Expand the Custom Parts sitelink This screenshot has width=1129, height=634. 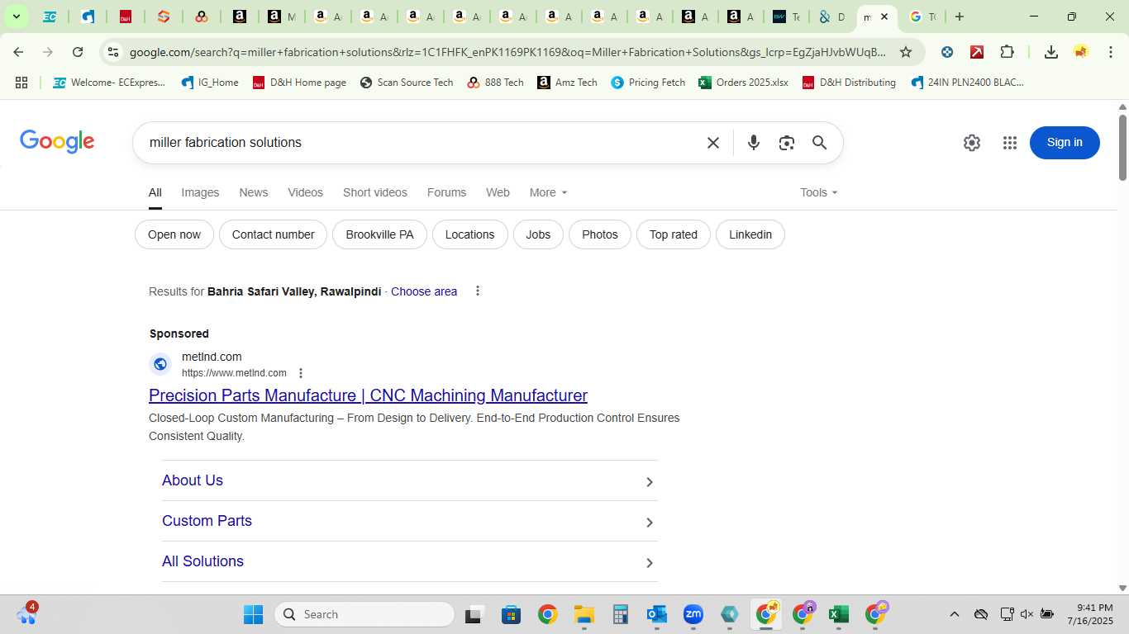pyautogui.click(x=410, y=521)
